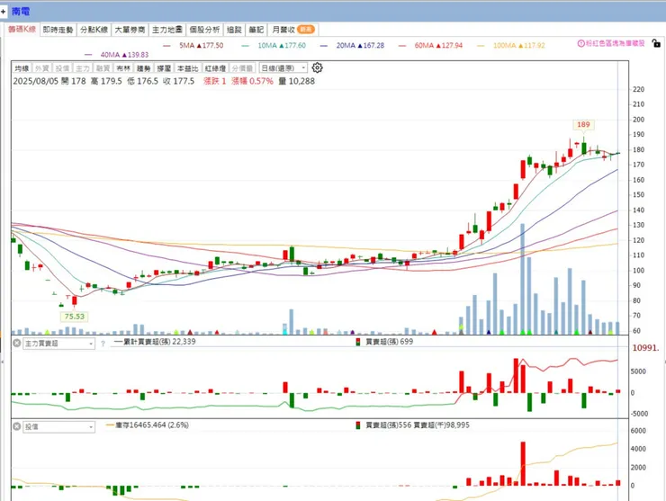Close the 主力買賣超 indicator panel
Image resolution: width=666 pixels, height=501 pixels.
click(x=16, y=343)
